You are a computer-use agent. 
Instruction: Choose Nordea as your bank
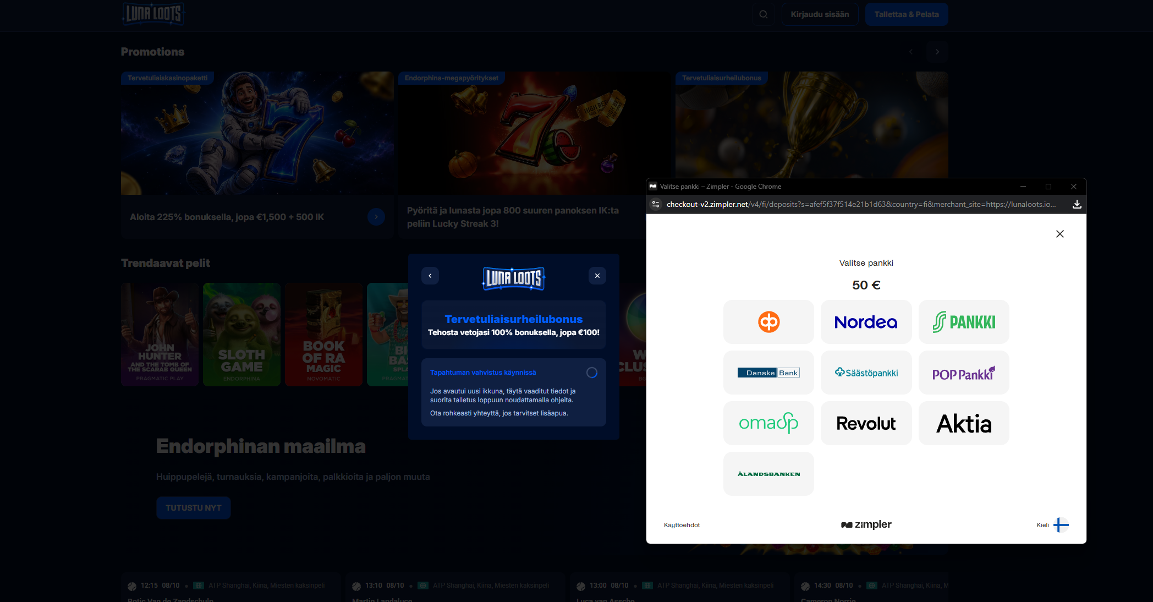click(866, 322)
